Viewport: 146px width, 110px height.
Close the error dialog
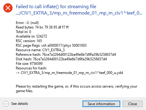133,104
